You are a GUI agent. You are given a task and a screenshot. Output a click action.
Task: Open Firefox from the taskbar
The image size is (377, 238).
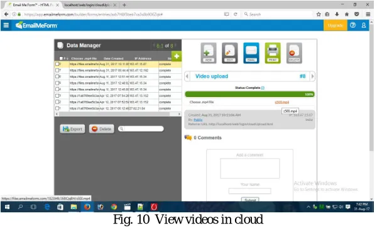[x=87, y=207]
